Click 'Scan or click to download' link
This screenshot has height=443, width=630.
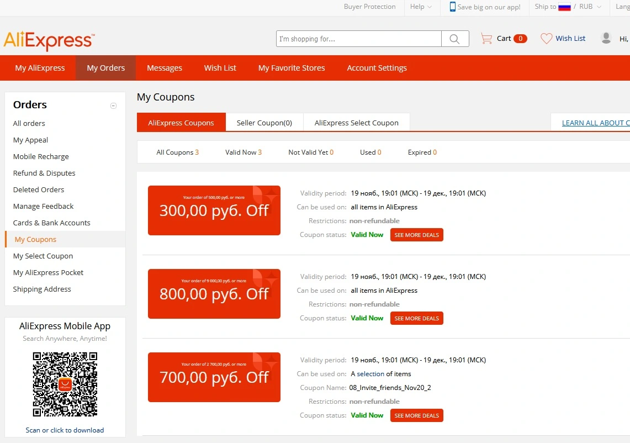(x=65, y=430)
